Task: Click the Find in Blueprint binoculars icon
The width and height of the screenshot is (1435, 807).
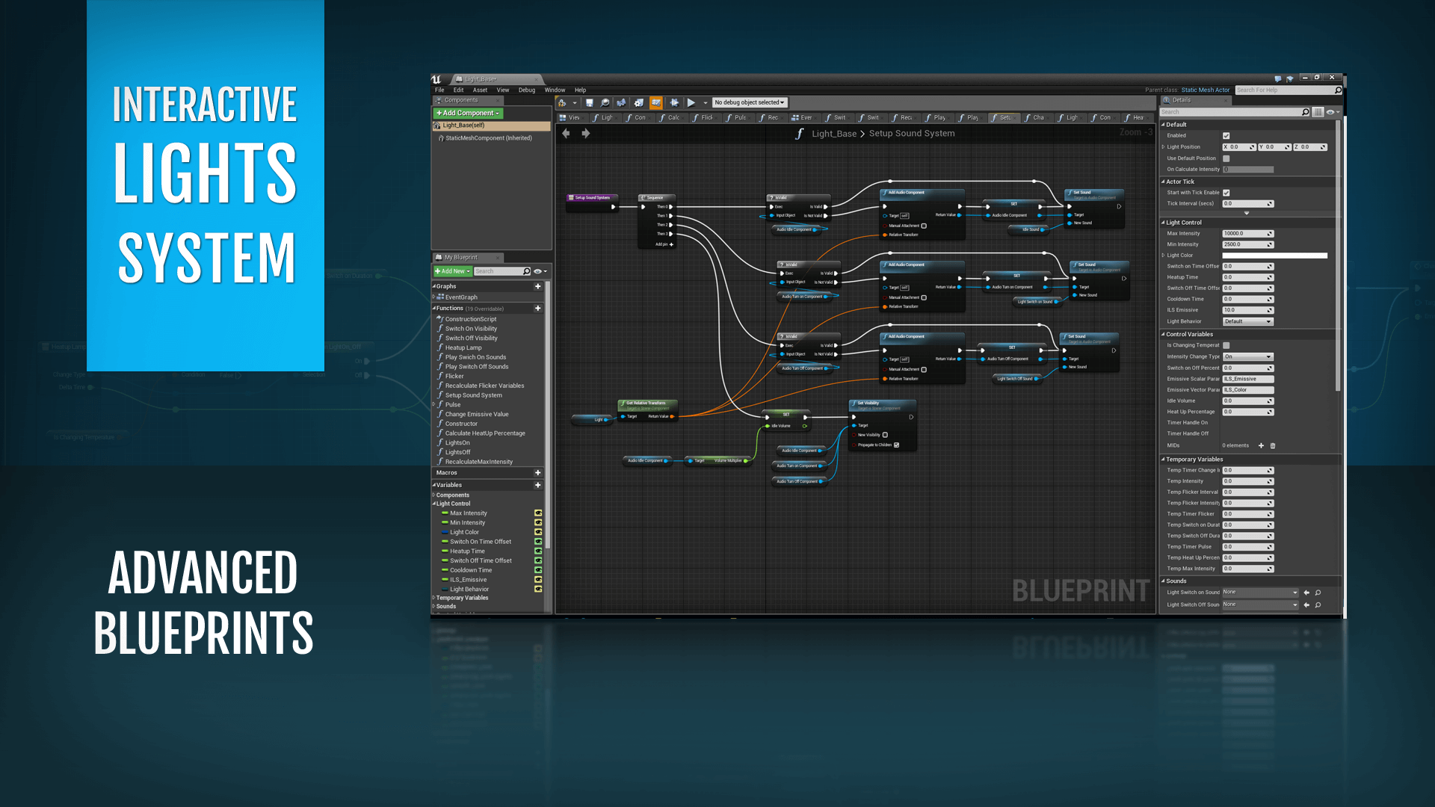Action: (x=621, y=103)
